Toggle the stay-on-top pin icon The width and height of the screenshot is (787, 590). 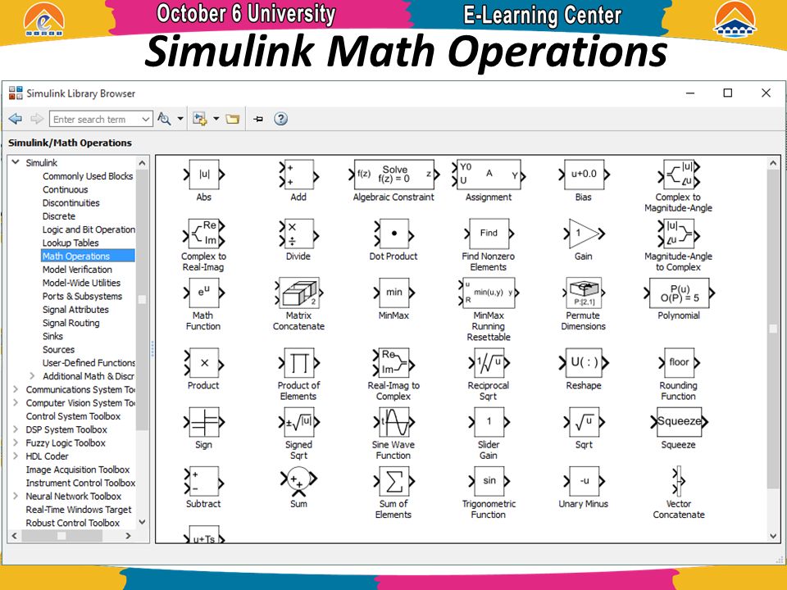(258, 119)
